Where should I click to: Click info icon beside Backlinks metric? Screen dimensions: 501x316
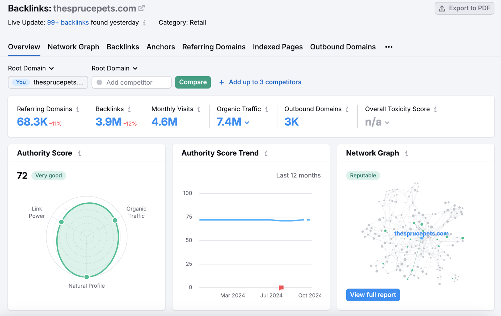point(129,109)
